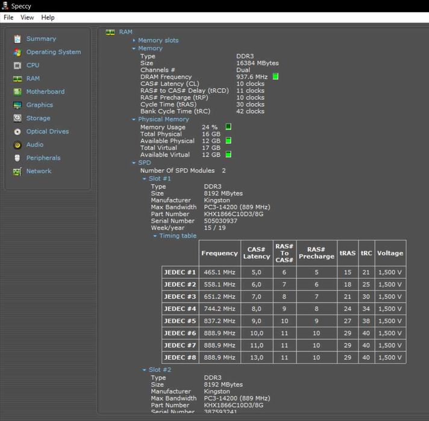Open the CPU section
The width and height of the screenshot is (429, 421).
[x=33, y=66]
